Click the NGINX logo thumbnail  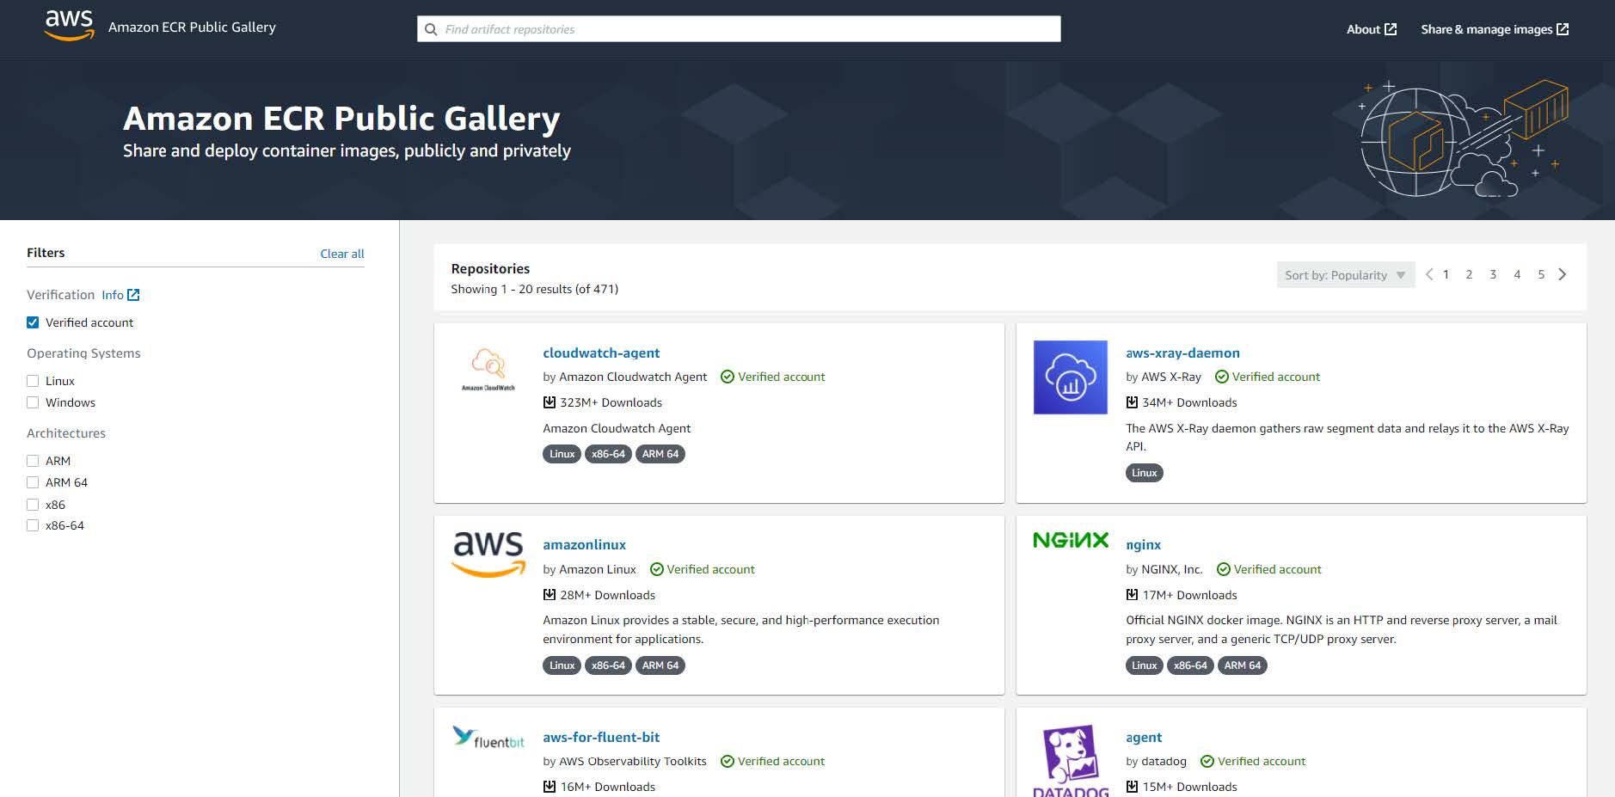[x=1070, y=540]
